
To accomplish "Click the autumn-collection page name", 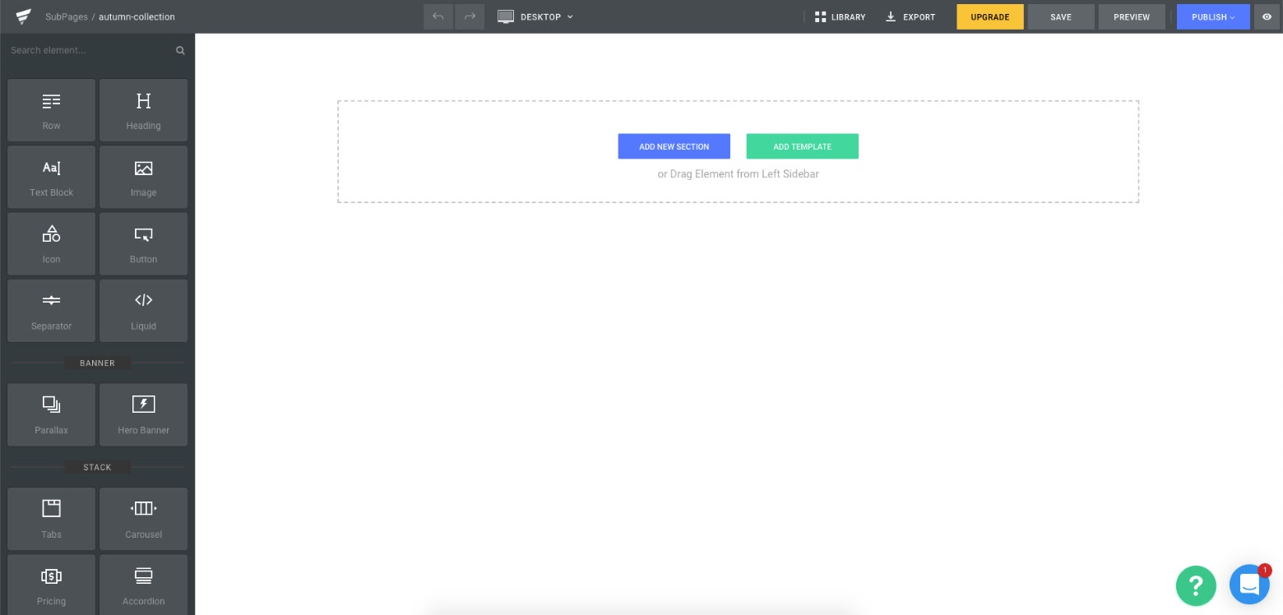I will click(137, 16).
